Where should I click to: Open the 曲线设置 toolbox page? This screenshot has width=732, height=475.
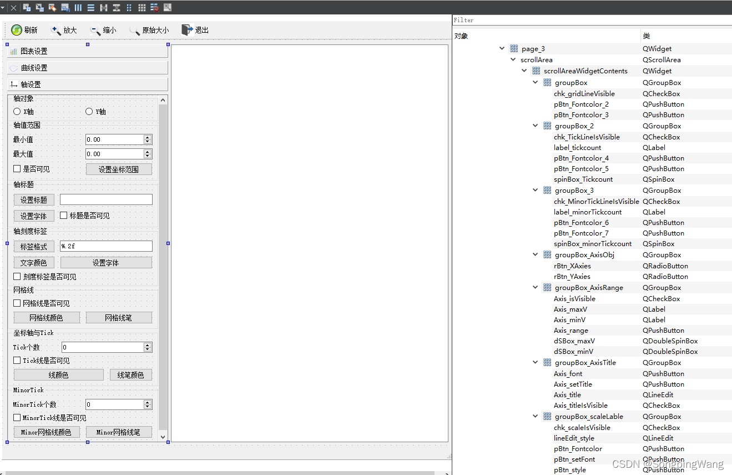88,68
